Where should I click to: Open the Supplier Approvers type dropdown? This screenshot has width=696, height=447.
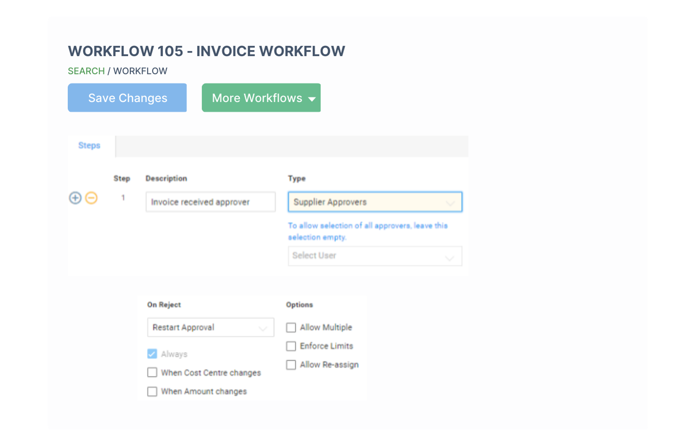pos(375,202)
